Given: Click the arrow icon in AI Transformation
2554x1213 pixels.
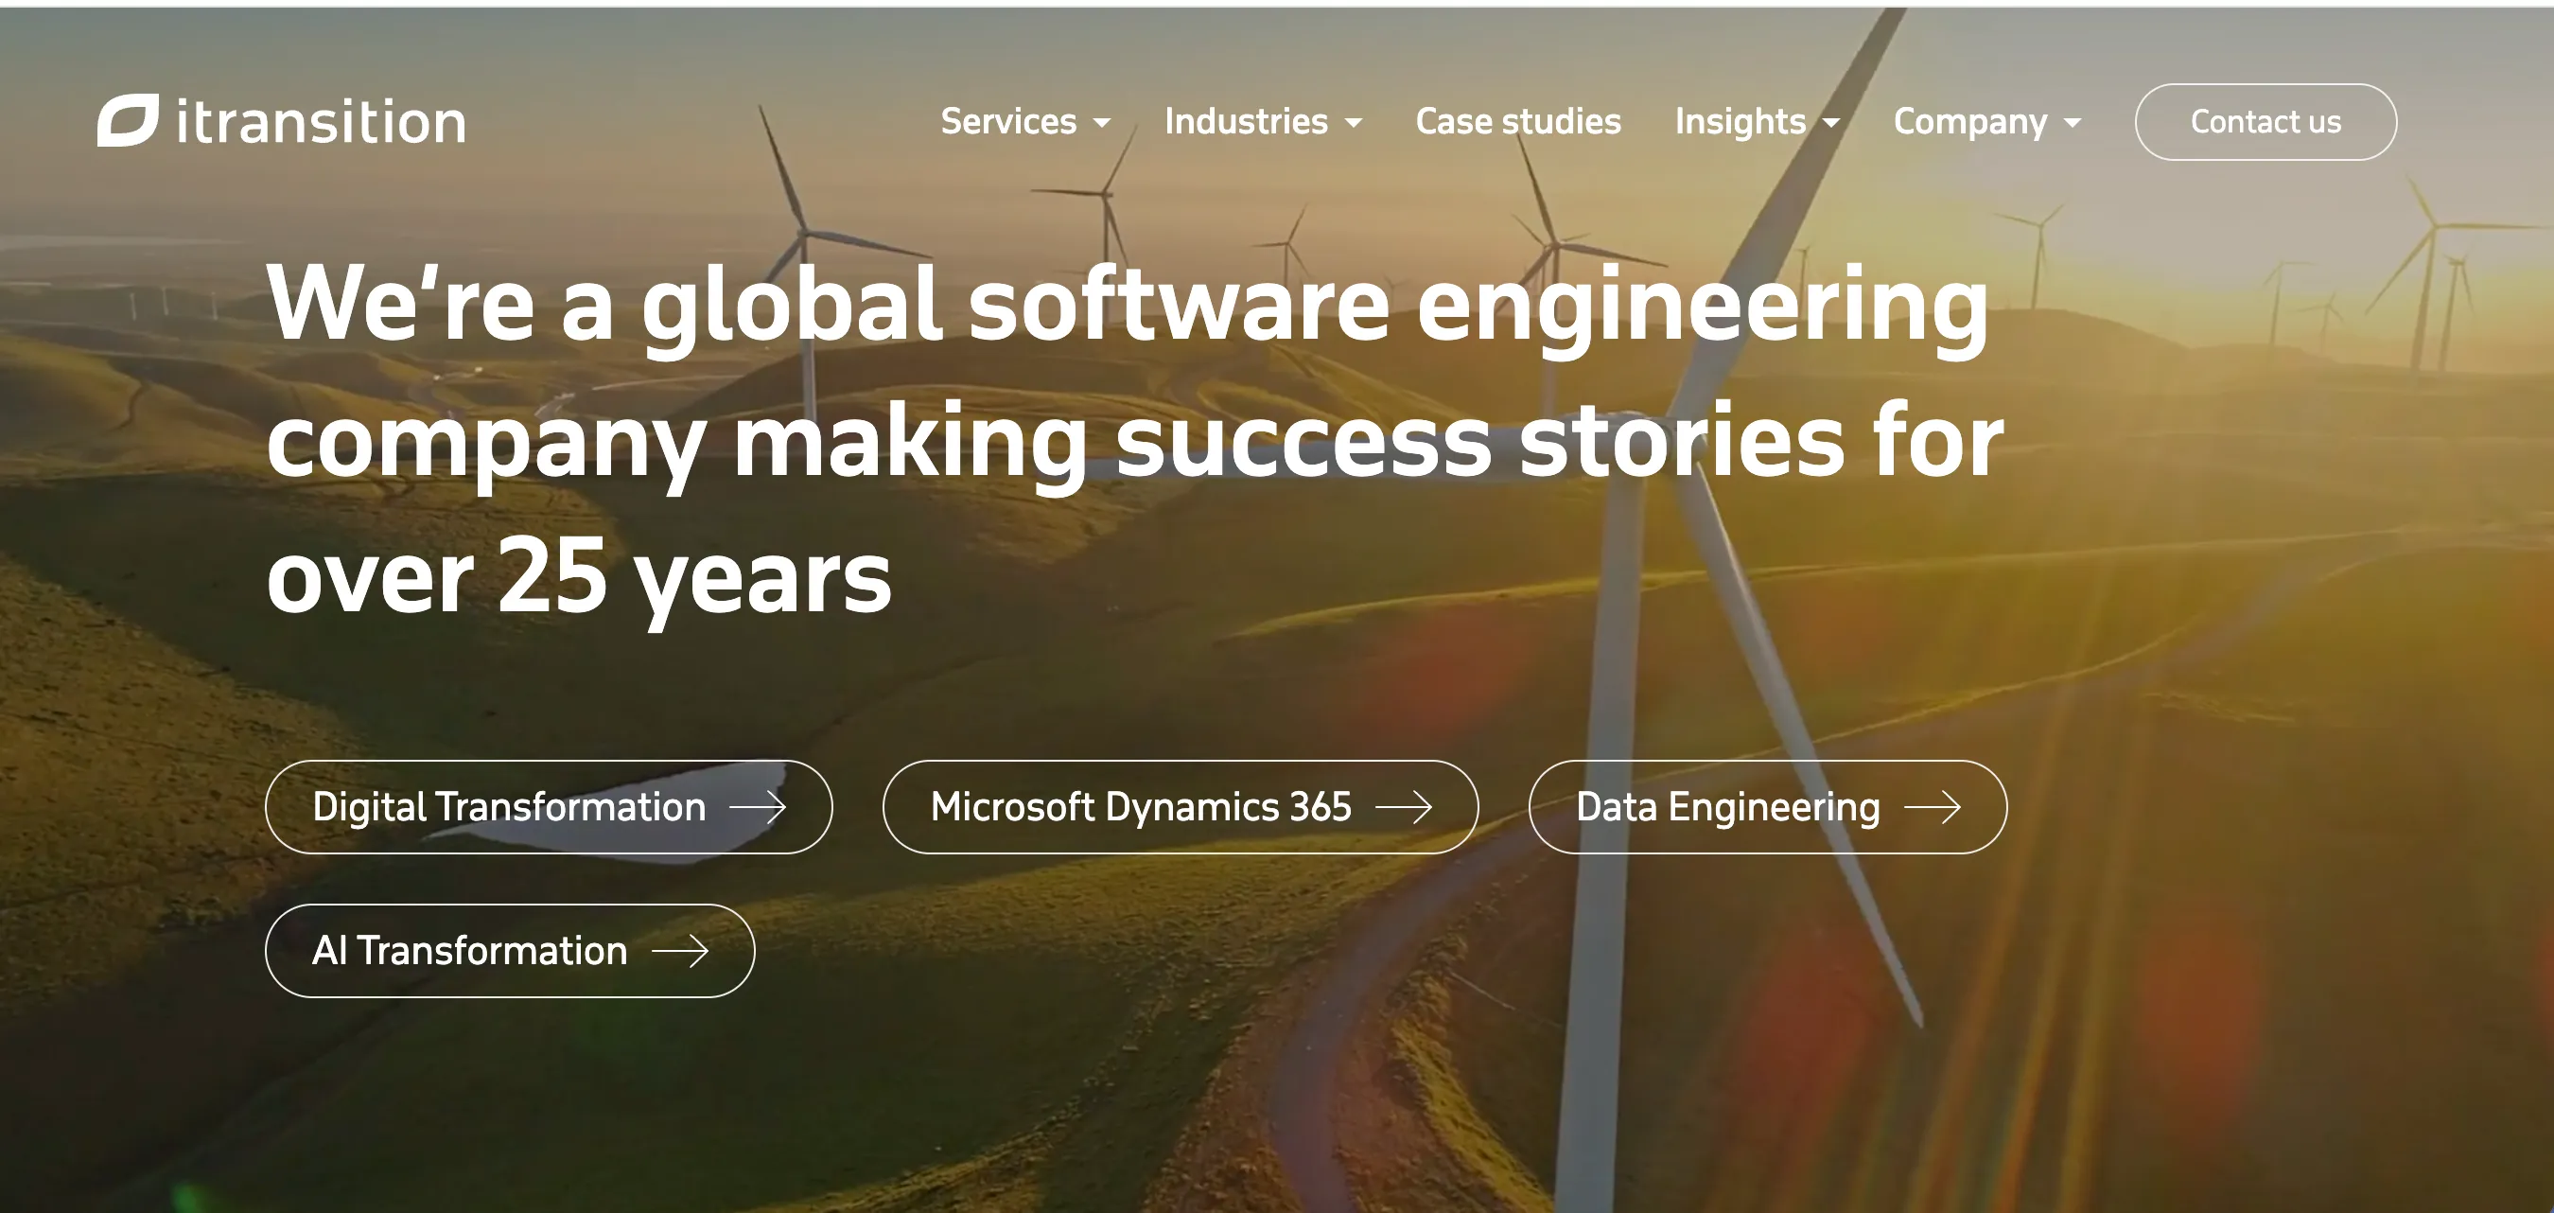Looking at the screenshot, I should pos(680,951).
